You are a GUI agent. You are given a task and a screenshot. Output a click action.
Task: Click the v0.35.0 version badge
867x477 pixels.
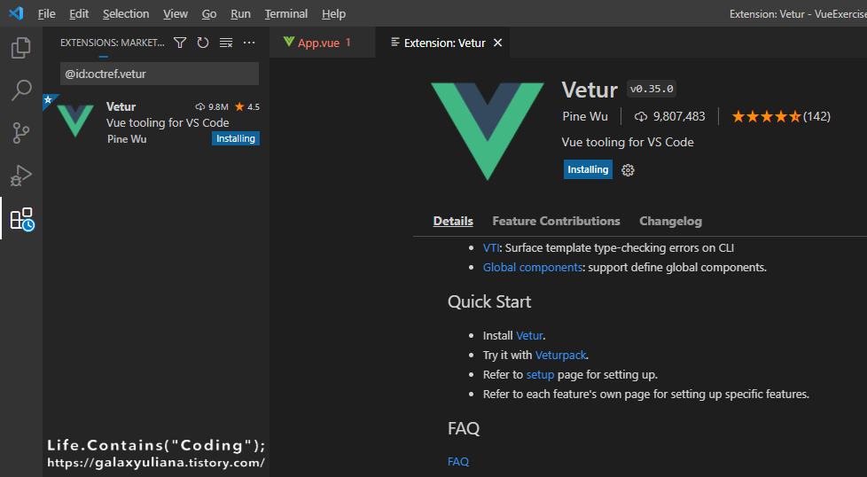652,89
